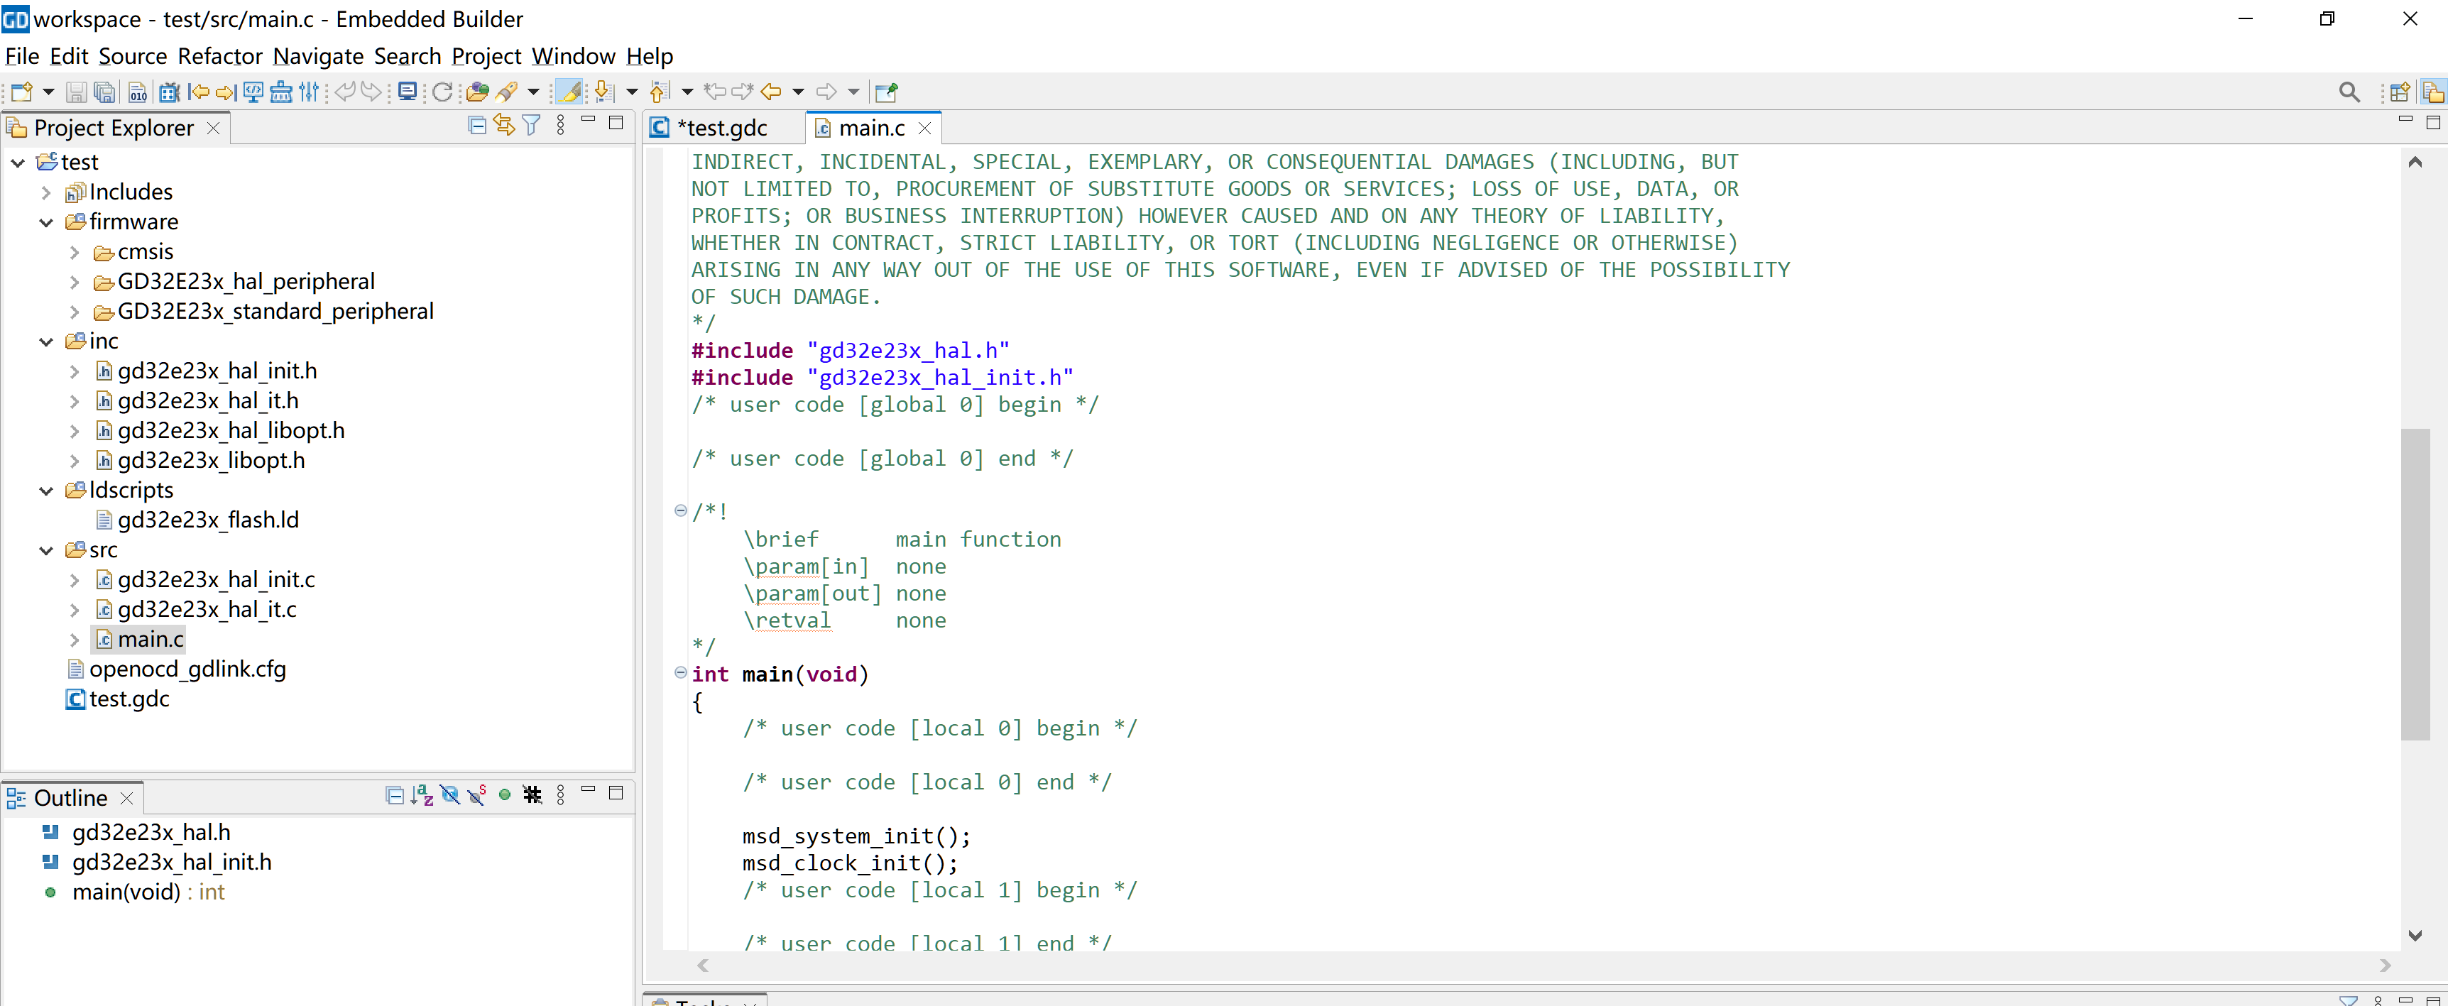
Task: Click the refresh icon in main toolbar
Action: [443, 92]
